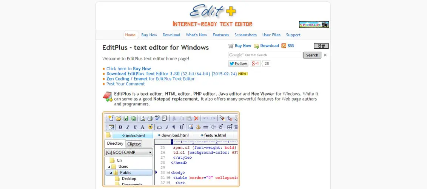
Task: Click the Download link beside Buy Now cart
Action: (x=267, y=46)
